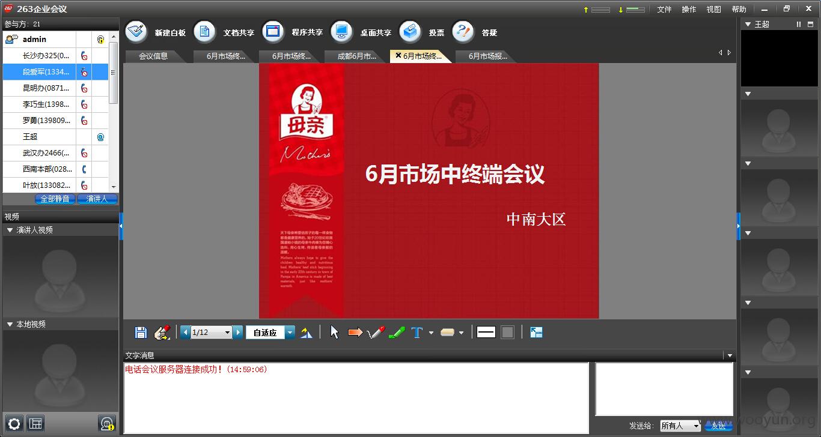The image size is (821, 437).
Task: Select the red laser pen tool
Action: pyautogui.click(x=376, y=332)
